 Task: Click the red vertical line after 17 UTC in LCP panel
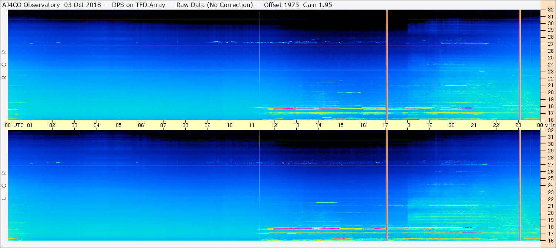pos(387,185)
